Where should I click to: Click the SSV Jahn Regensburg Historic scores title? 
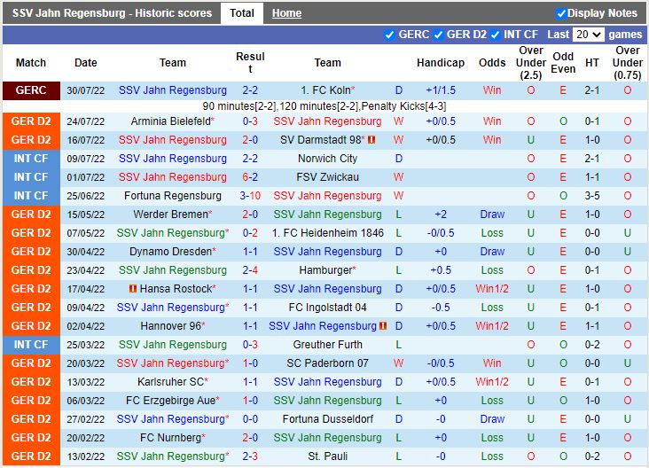[x=113, y=13]
